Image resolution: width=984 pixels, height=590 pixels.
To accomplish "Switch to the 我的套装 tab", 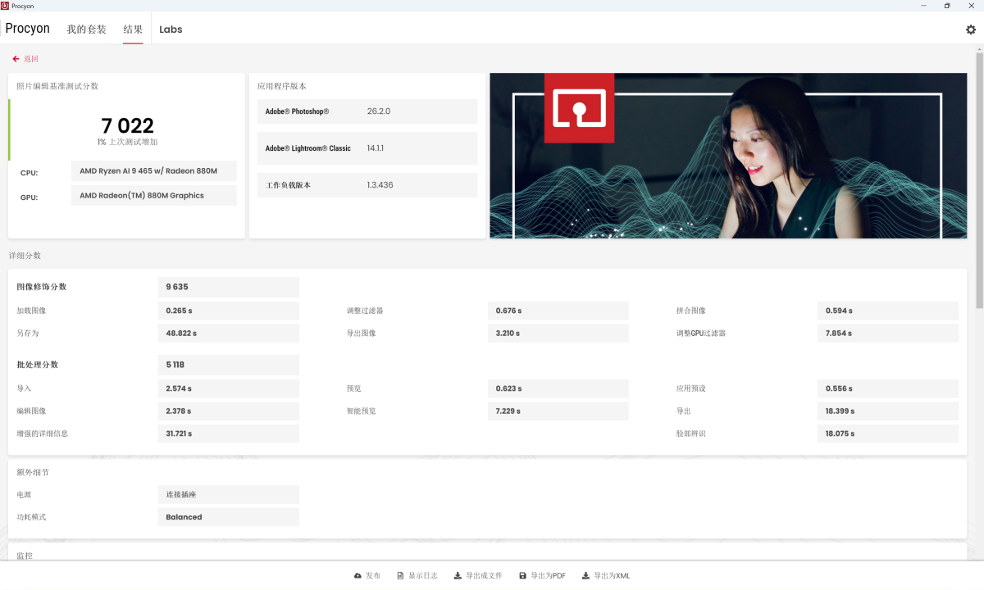I will point(86,29).
